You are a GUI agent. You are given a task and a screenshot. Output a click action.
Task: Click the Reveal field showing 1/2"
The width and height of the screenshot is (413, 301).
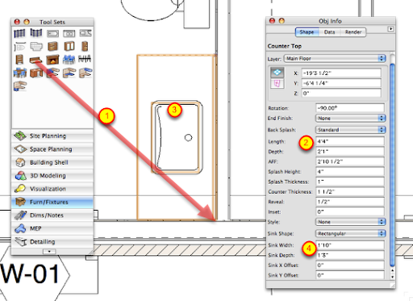coord(350,202)
